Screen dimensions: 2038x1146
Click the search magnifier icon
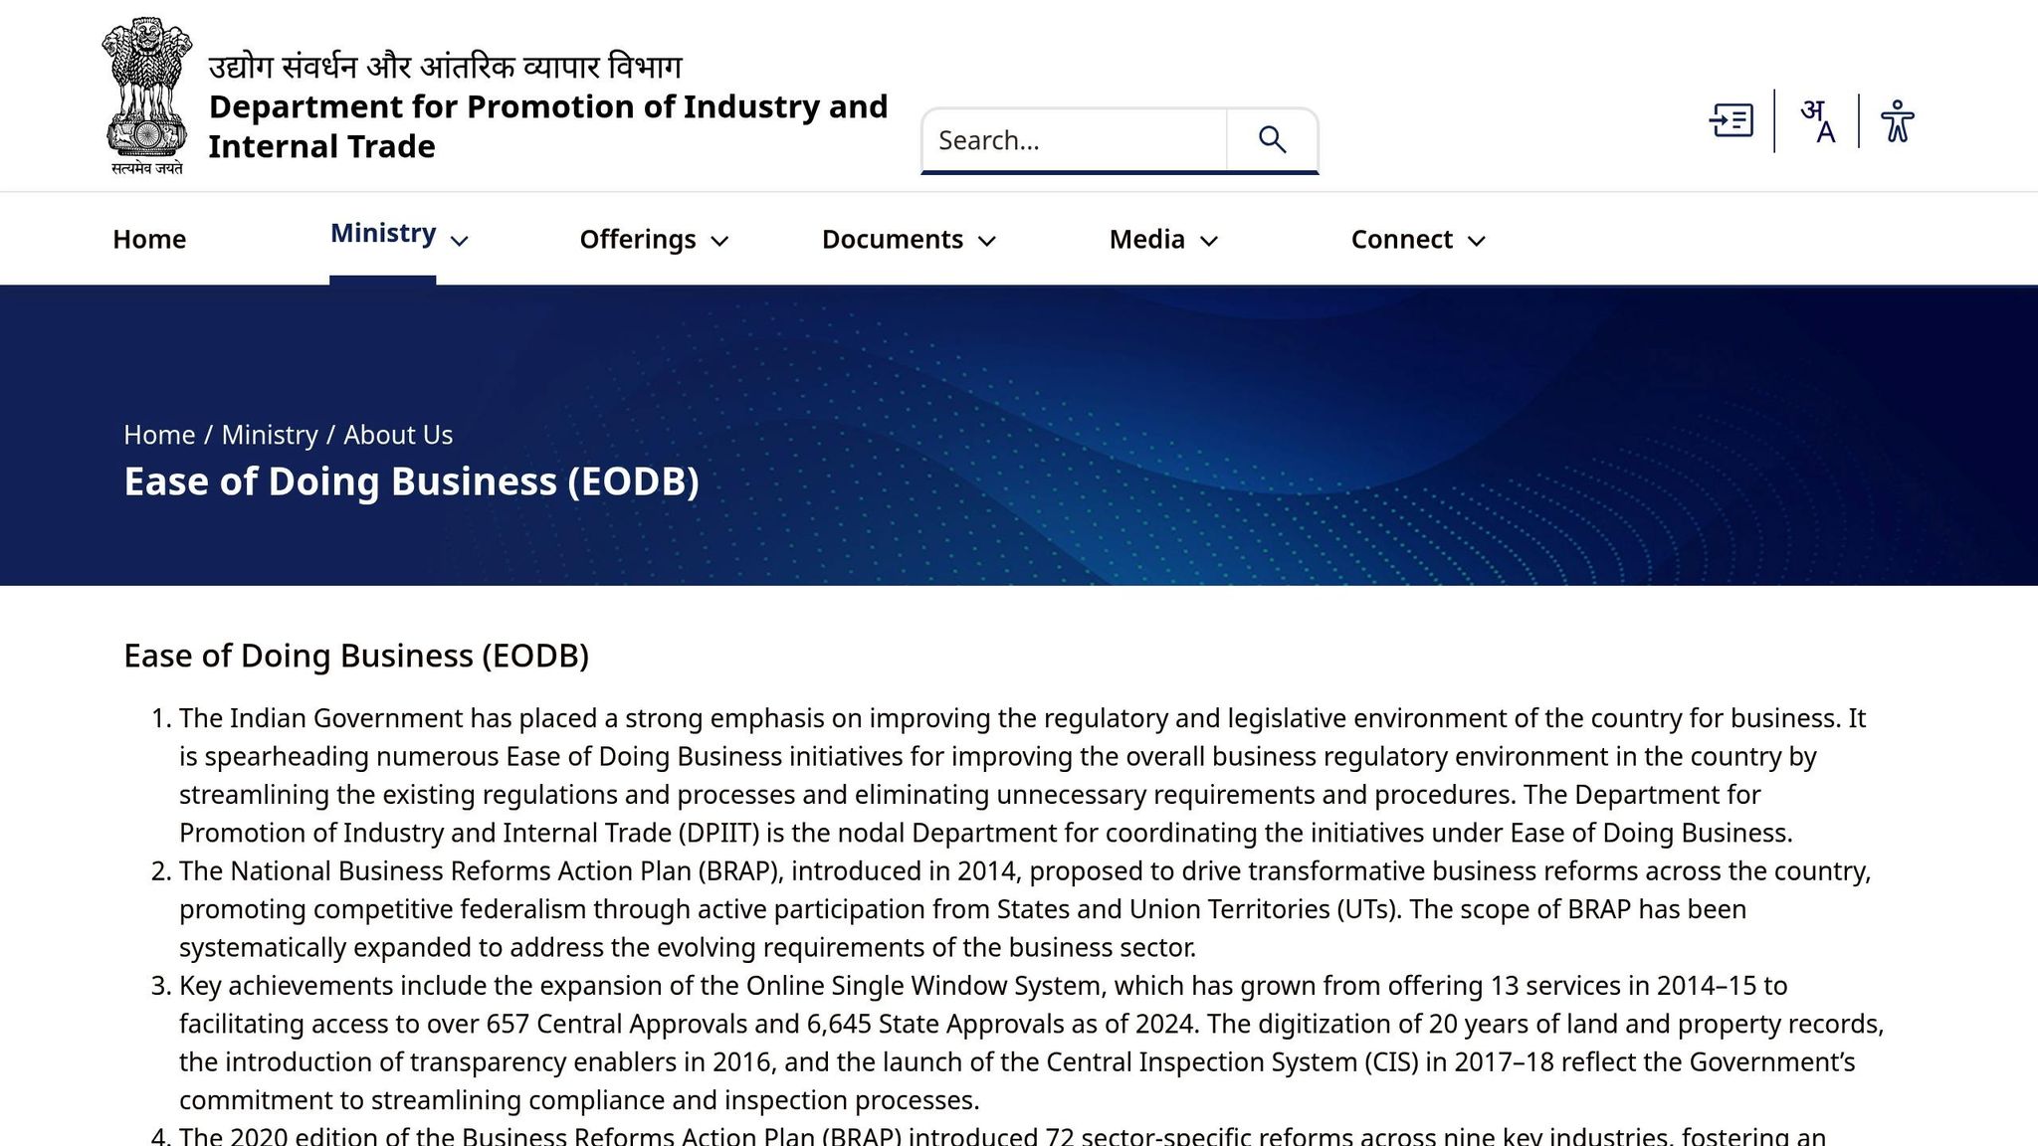[1272, 140]
